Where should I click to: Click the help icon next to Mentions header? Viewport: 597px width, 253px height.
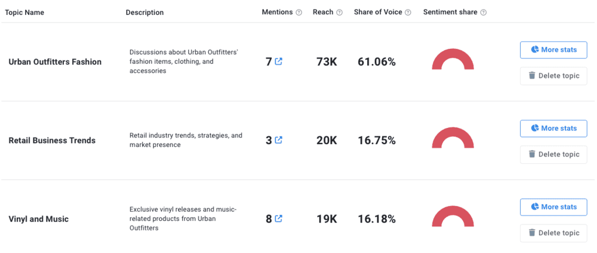click(x=299, y=13)
